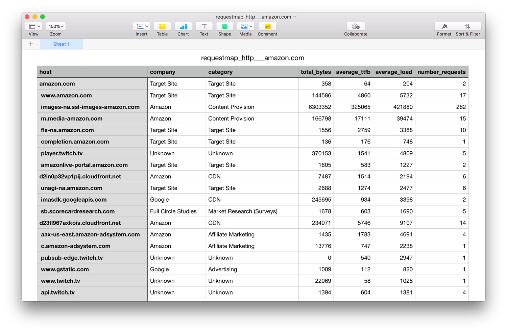Select aax-us-east.amazon-adsystem.com cell

click(92, 234)
